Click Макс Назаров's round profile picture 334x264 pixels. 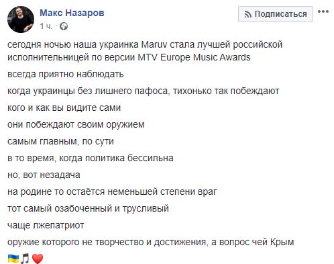(21, 19)
